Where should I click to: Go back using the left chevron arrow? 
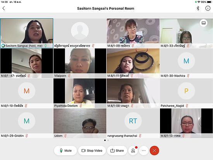pyautogui.click(x=3, y=8)
